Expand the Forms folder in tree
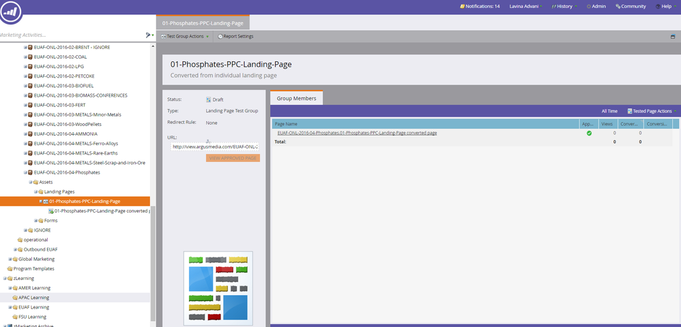The width and height of the screenshot is (681, 327). pos(36,221)
